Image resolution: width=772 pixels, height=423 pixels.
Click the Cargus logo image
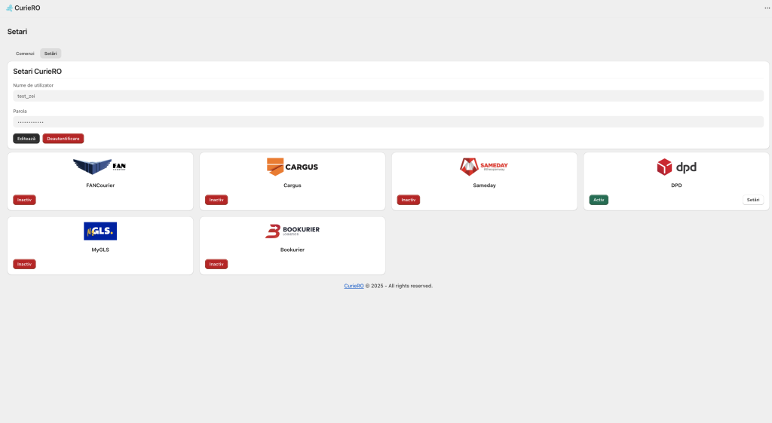tap(292, 167)
